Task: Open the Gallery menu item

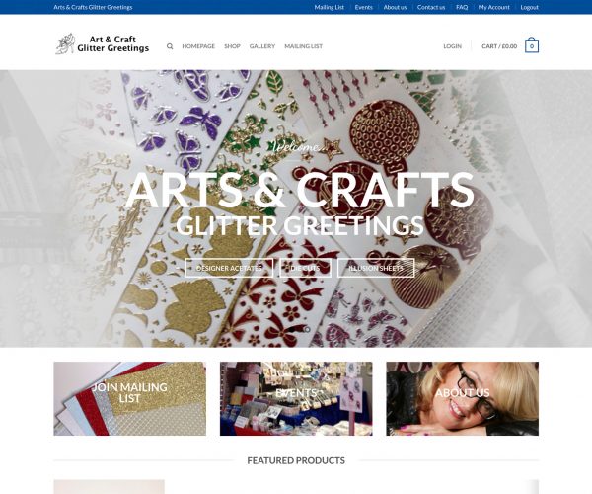Action: [x=262, y=46]
